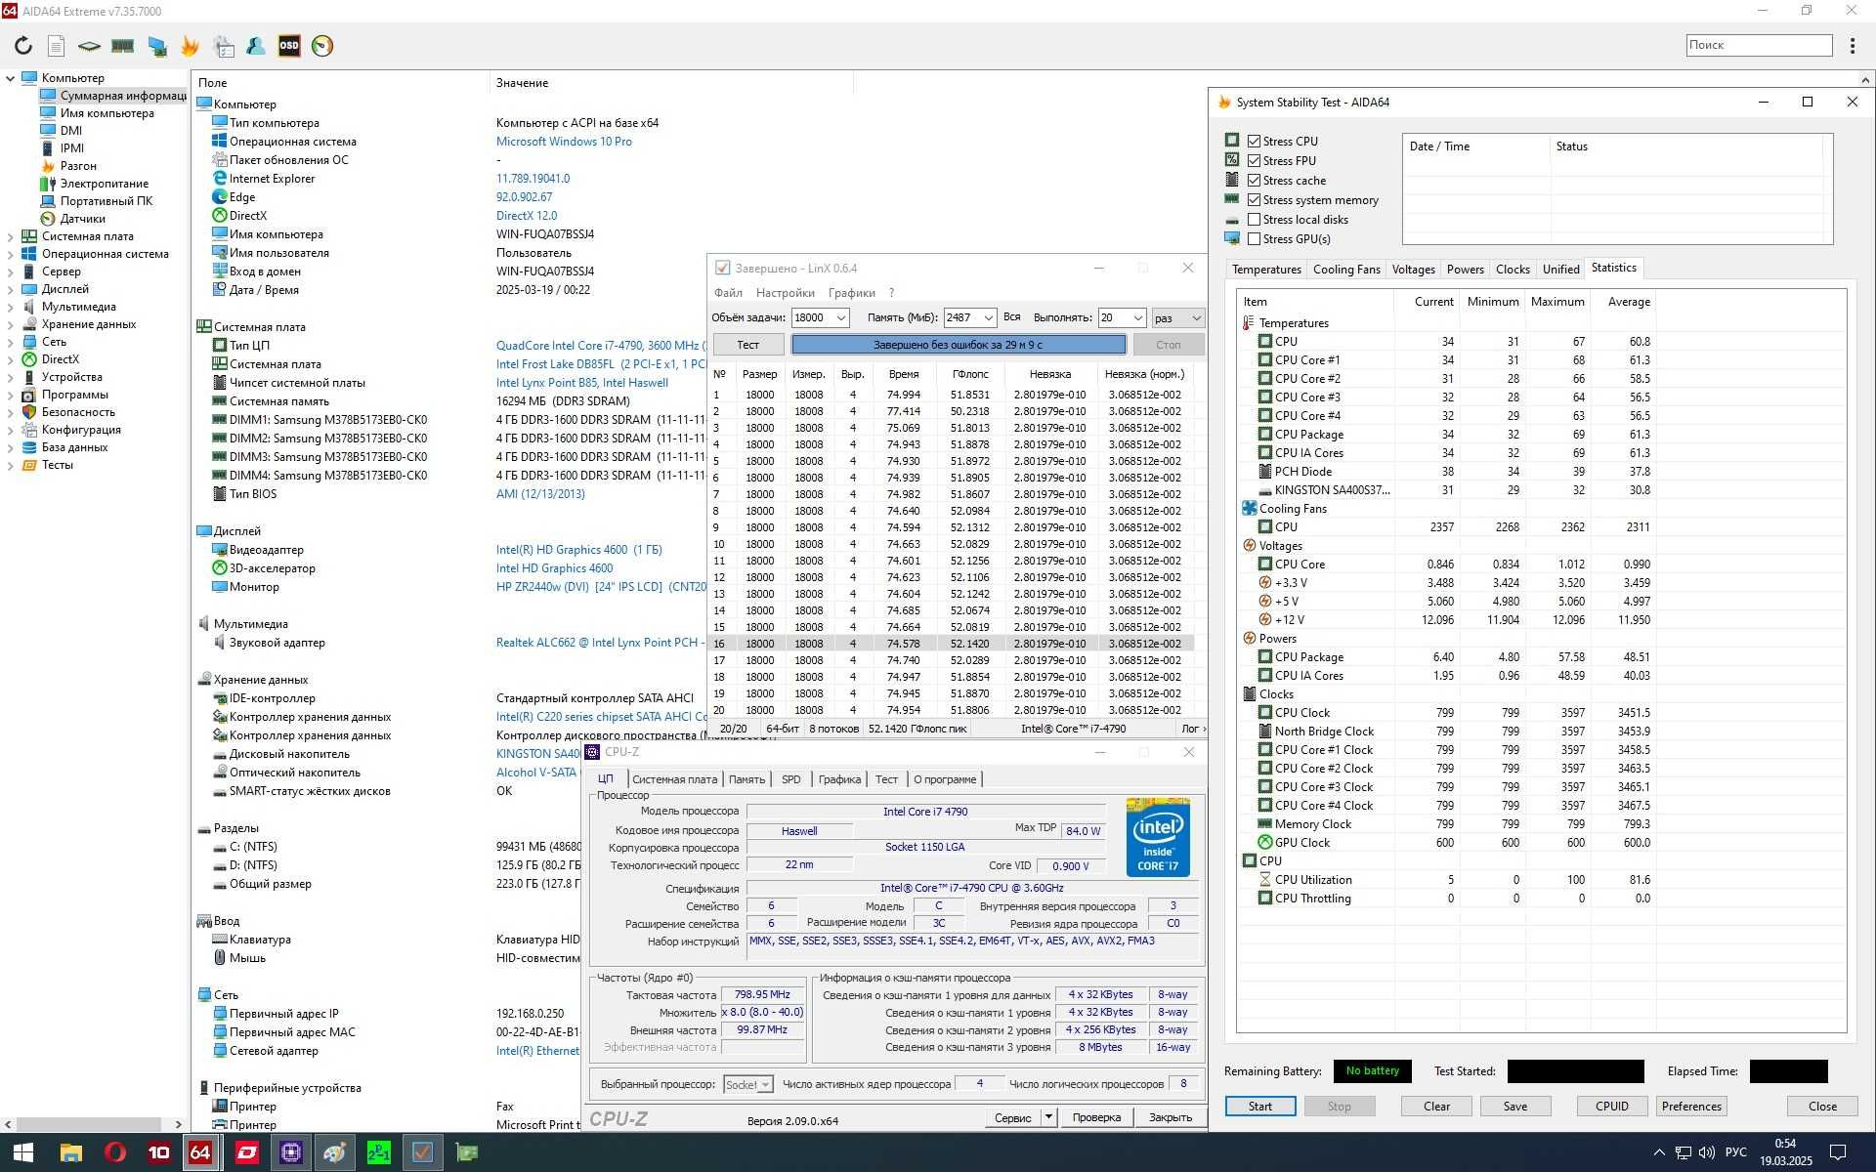Click the Тест button in LinX

[748, 345]
